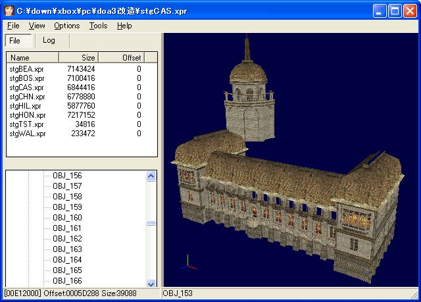This screenshot has width=421, height=302.
Task: Select stgHIL.xpr in the file list
Action: pyautogui.click(x=25, y=106)
